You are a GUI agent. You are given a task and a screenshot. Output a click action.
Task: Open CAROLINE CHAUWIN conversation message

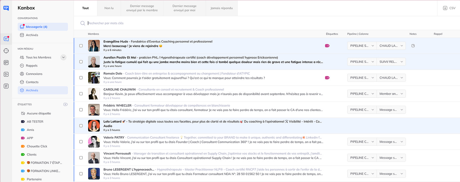(213, 94)
